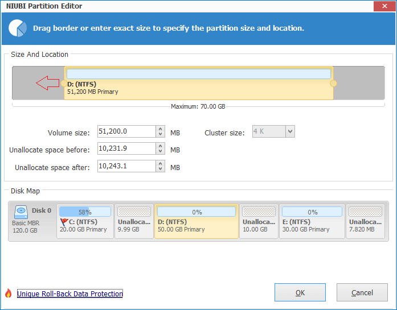Screen dimensions: 397x310
Task: Open the Cluster size dropdown
Action: tap(290, 131)
